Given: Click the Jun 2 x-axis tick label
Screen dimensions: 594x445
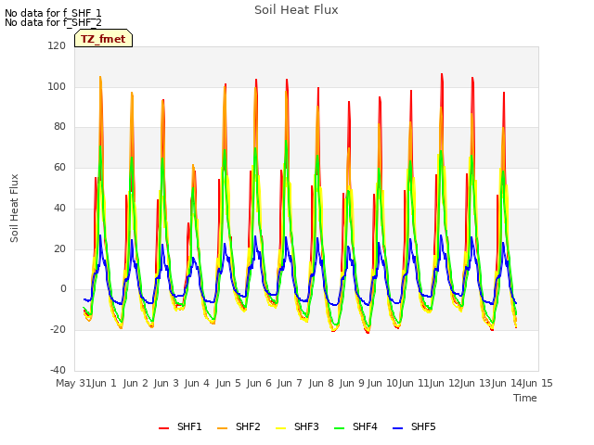Looking at the screenshot, I should [136, 383].
